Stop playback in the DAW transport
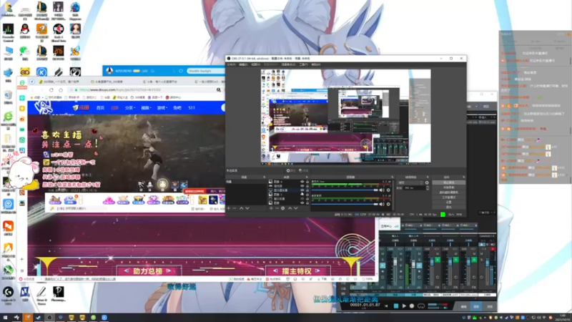 coord(396,306)
